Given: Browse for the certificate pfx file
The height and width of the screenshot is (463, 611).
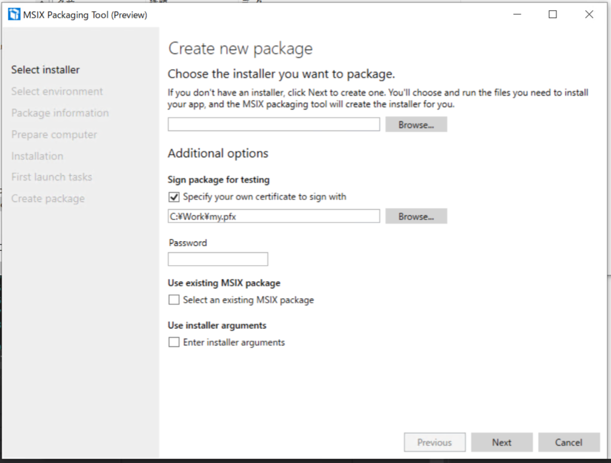Looking at the screenshot, I should coord(416,216).
